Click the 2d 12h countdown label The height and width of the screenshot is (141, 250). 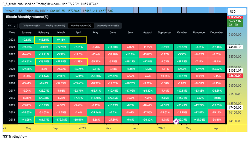pos(233,25)
